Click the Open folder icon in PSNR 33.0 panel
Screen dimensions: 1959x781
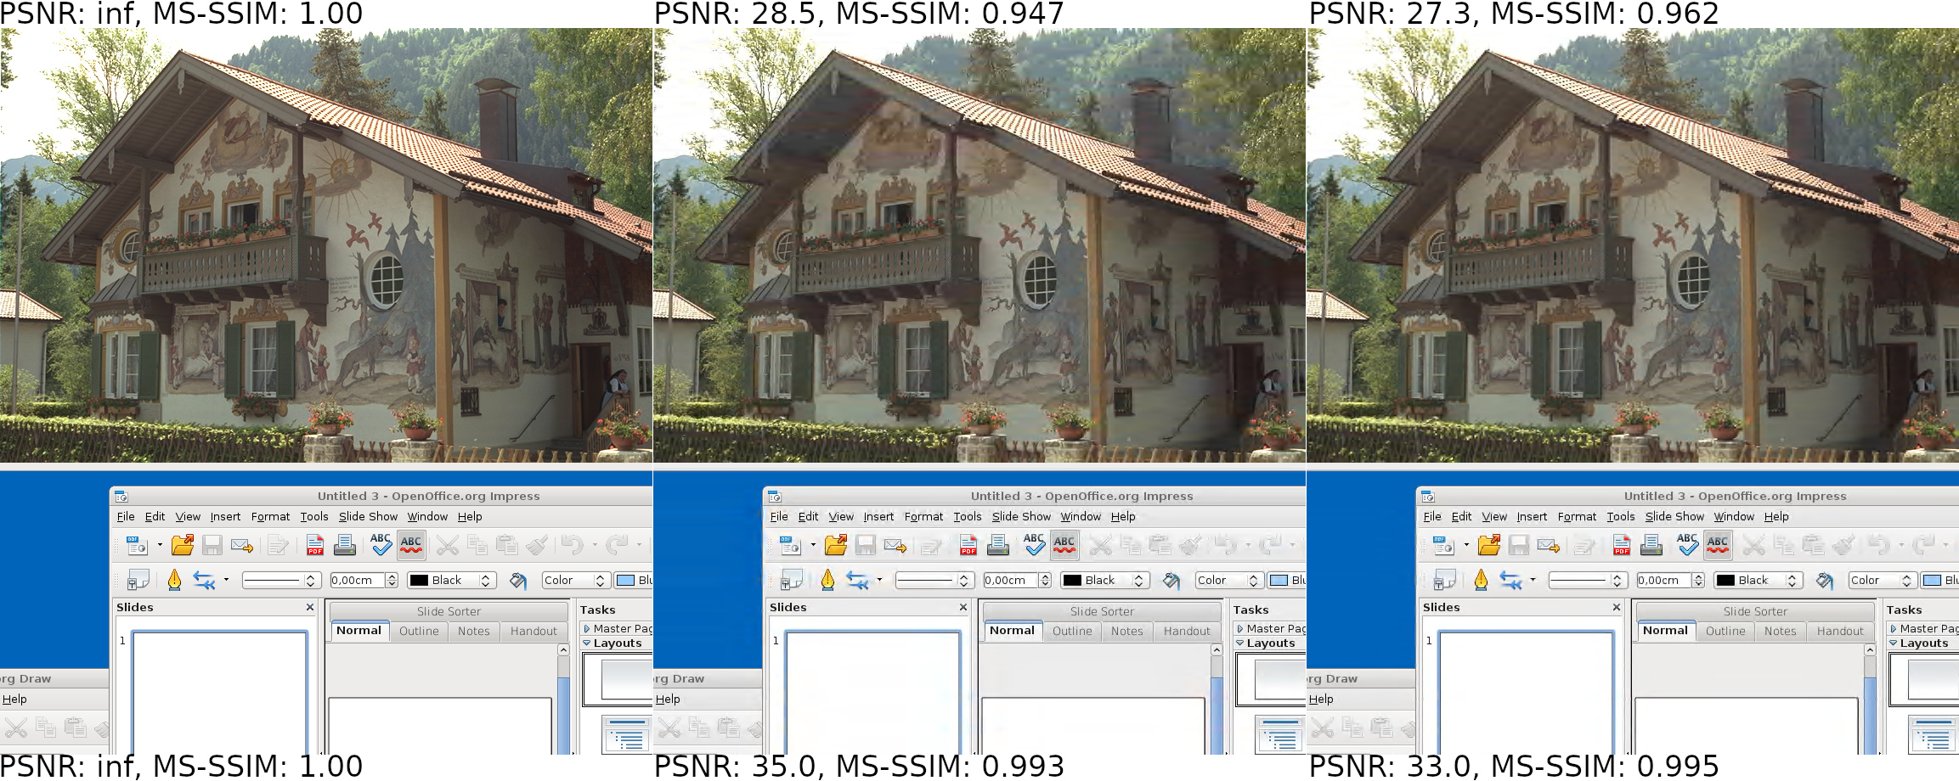coord(1489,545)
